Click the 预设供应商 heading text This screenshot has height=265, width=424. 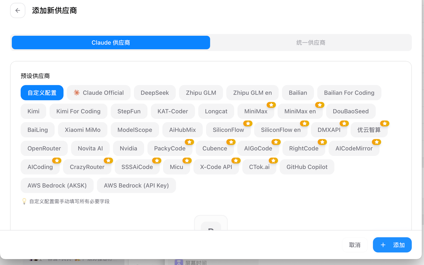point(35,76)
